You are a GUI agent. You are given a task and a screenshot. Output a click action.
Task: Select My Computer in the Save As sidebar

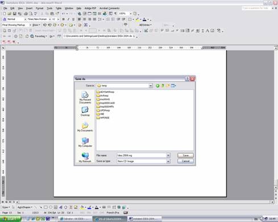(x=85, y=142)
